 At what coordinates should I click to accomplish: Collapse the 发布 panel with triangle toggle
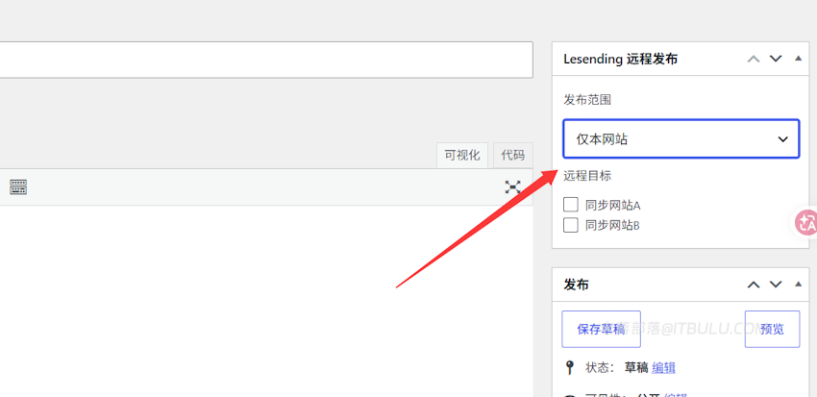click(798, 284)
